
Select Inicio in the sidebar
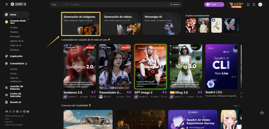coord(16,14)
